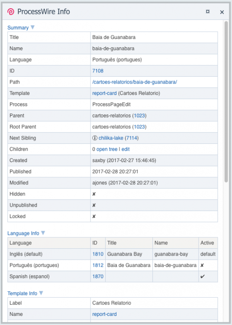
Task: Click the panel vertical scrollbar
Action: coord(226,101)
